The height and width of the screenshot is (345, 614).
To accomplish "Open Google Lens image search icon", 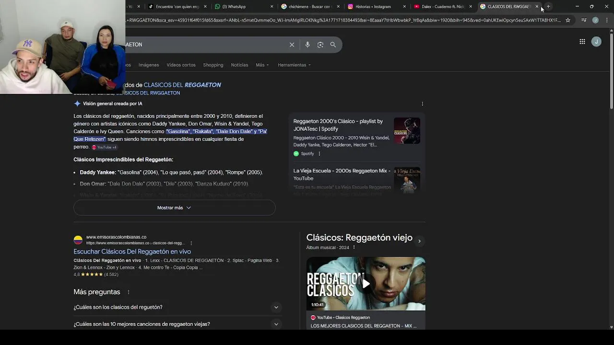I will (x=320, y=45).
